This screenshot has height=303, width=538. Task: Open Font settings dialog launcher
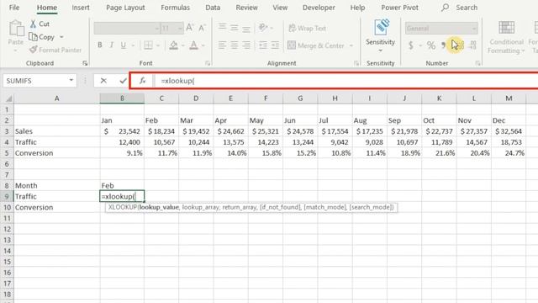[208, 63]
